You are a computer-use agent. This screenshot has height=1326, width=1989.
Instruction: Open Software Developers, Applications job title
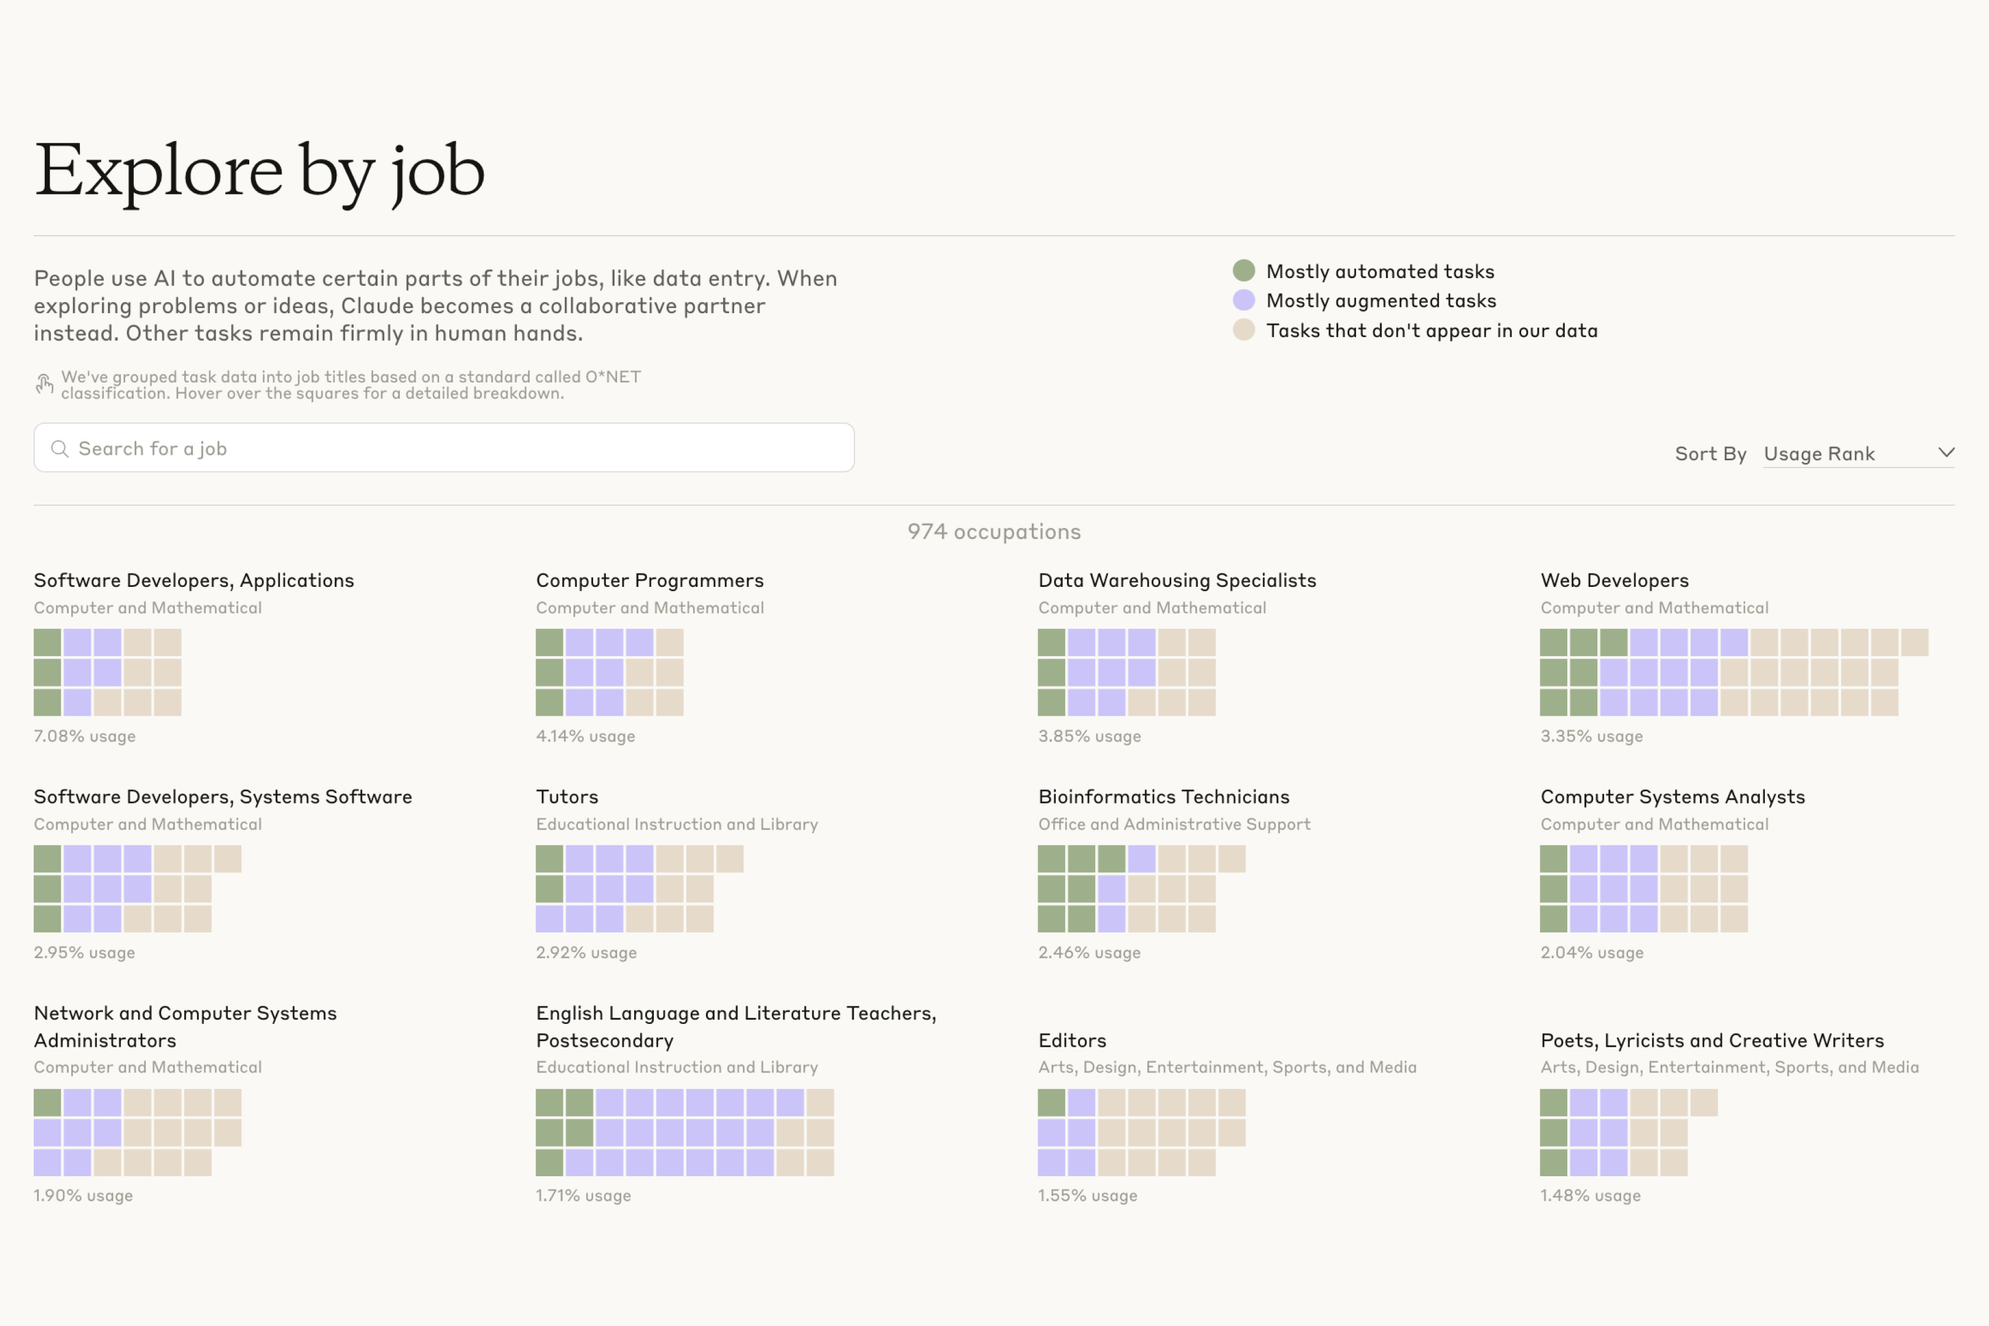193,580
